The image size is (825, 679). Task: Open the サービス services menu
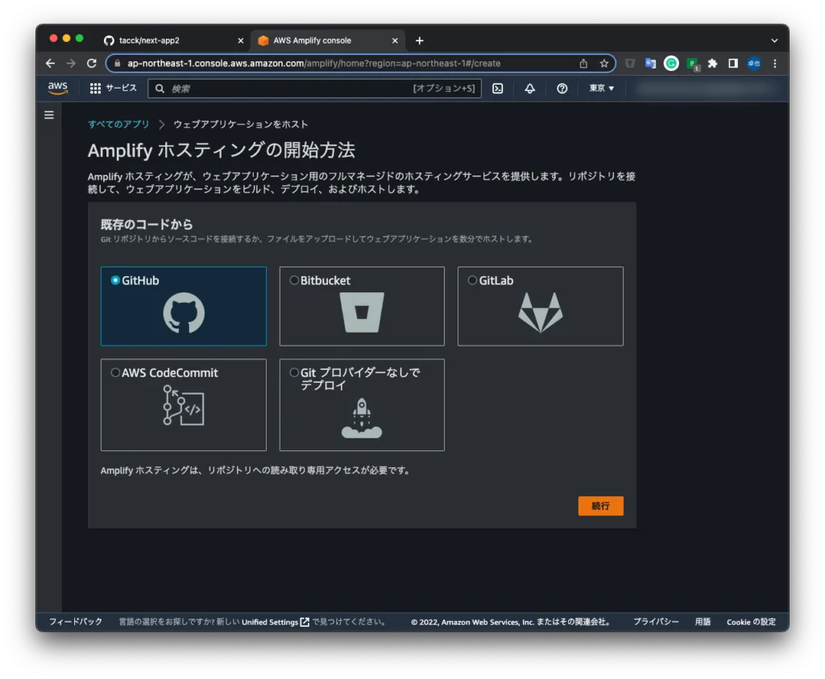113,89
